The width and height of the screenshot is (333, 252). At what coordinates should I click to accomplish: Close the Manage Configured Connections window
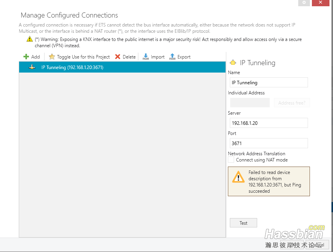tap(321, 3)
